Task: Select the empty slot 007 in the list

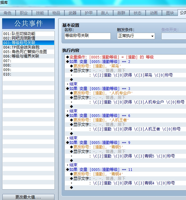Action: (x=28, y=61)
